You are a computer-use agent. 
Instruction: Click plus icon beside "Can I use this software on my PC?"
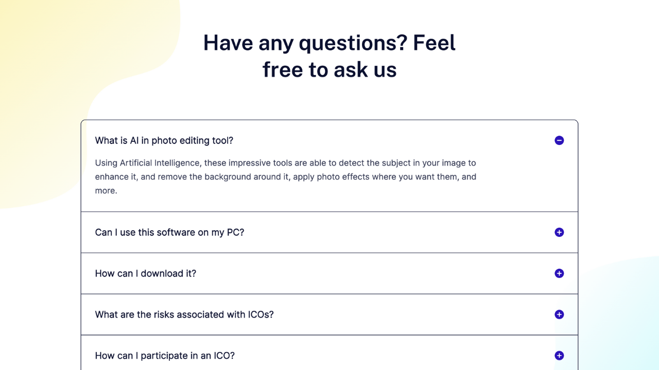tap(559, 232)
